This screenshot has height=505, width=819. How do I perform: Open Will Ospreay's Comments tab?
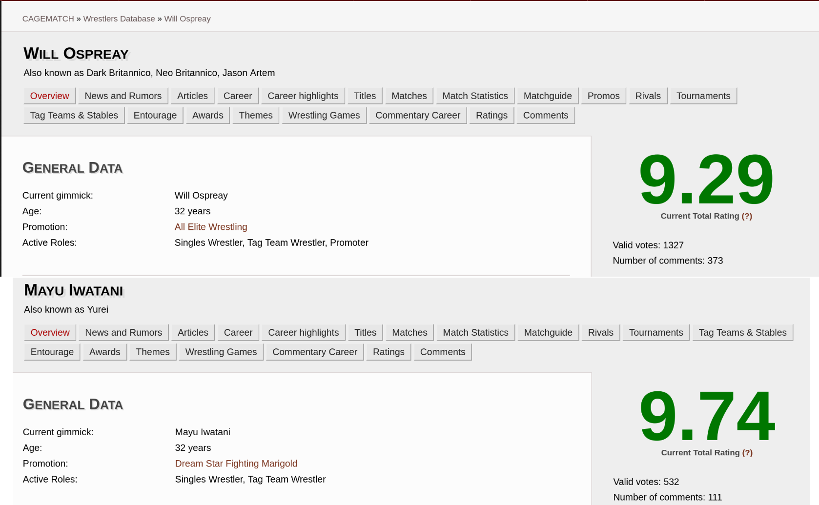pos(546,115)
